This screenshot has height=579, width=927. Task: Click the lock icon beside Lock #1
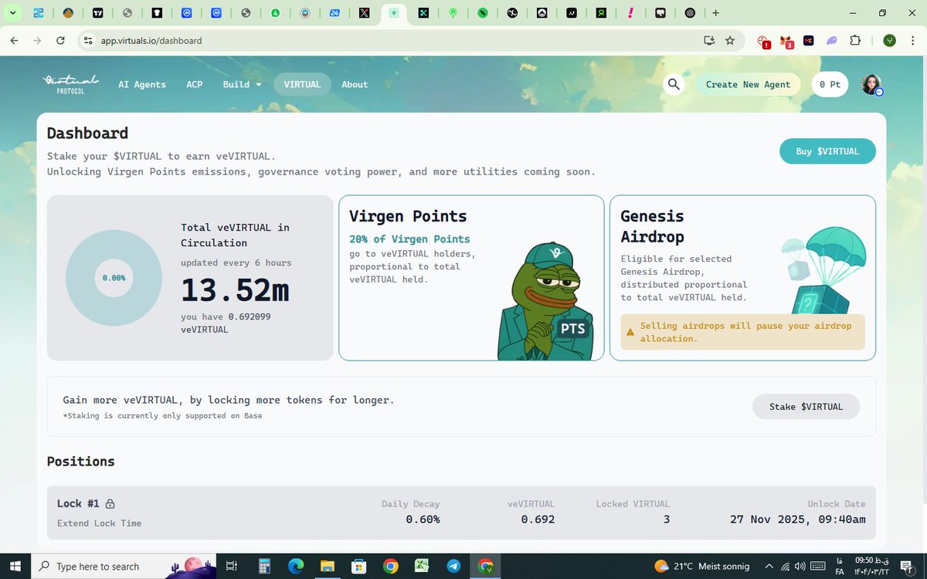110,504
